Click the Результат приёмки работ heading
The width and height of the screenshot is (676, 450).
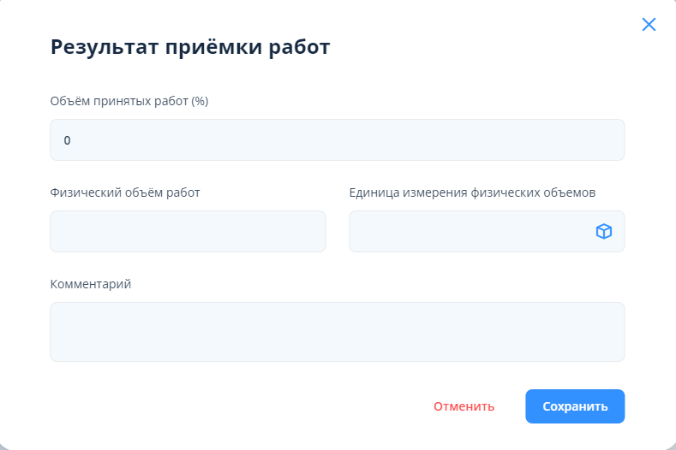pos(190,47)
